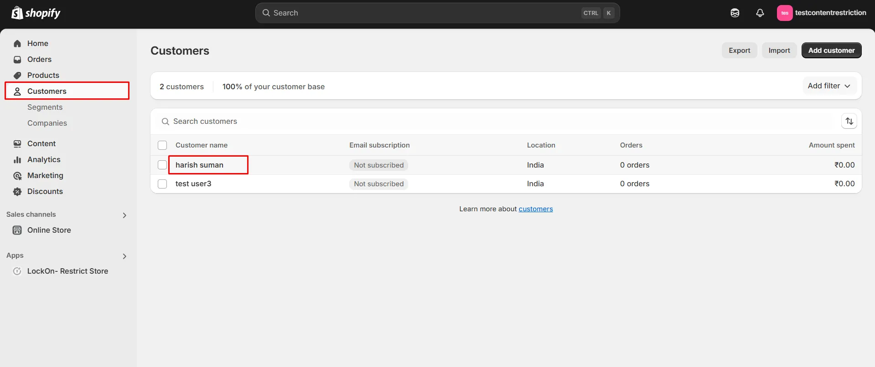Click the Location column header
This screenshot has width=875, height=367.
pyautogui.click(x=541, y=145)
